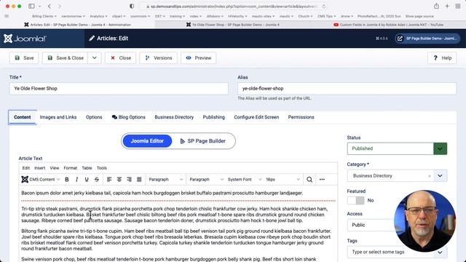This screenshot has width=466, height=262.
Task: Click the browser sidebar toggle icon
Action: (x=31, y=7)
